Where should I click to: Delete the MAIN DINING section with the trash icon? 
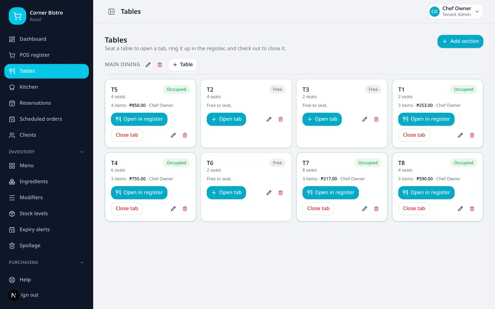[160, 65]
